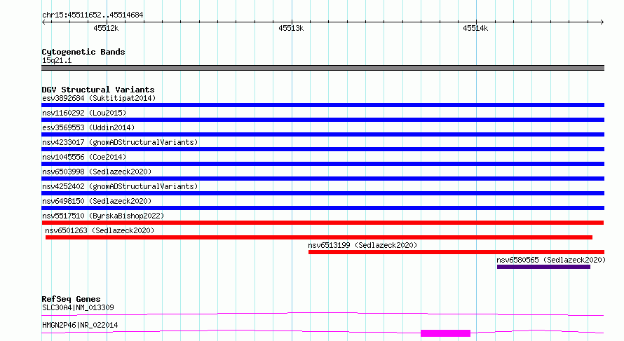Open variant nsv6503998 (Sedlazeck2020) label

pyautogui.click(x=97, y=172)
